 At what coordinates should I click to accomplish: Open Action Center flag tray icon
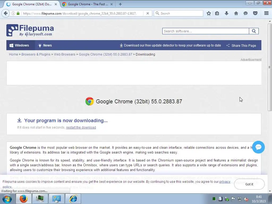[x=233, y=199]
